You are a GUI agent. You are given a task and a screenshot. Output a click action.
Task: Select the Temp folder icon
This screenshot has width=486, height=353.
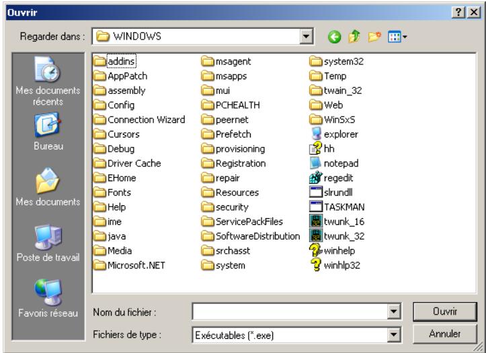tap(316, 76)
